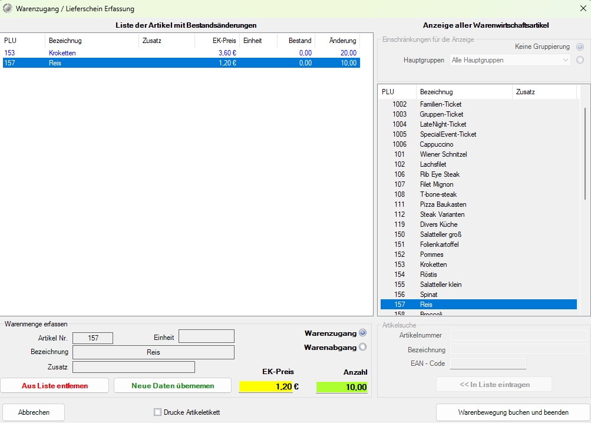This screenshot has height=423, width=591.
Task: Click the Aus Liste entfernen button
Action: click(55, 386)
